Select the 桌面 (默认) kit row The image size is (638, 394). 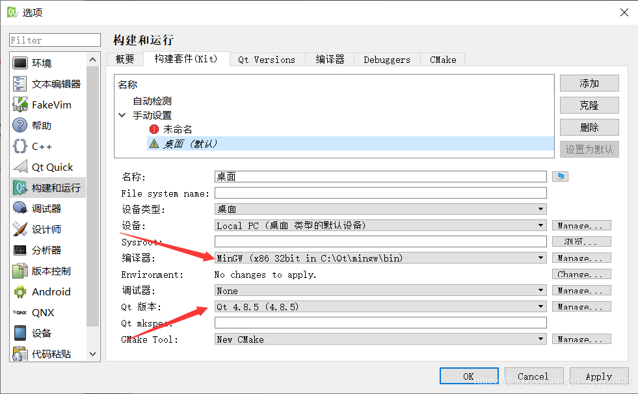point(351,144)
